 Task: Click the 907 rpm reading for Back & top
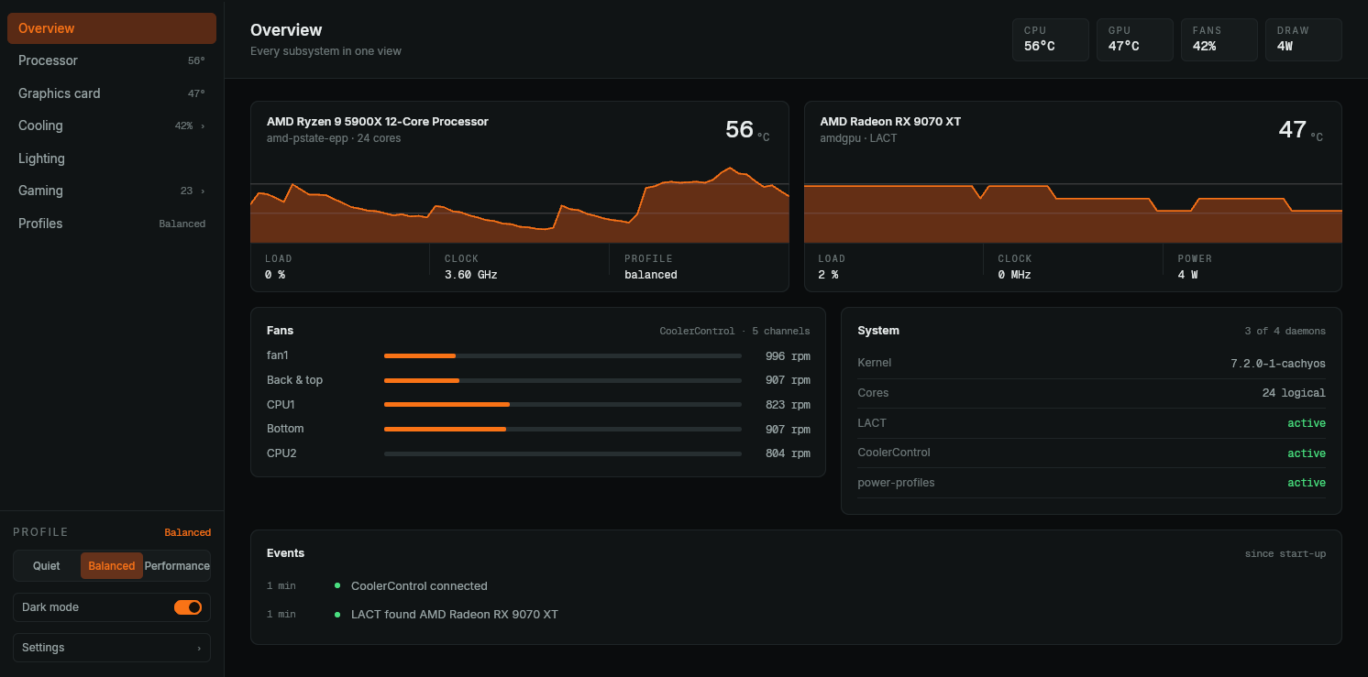click(788, 380)
